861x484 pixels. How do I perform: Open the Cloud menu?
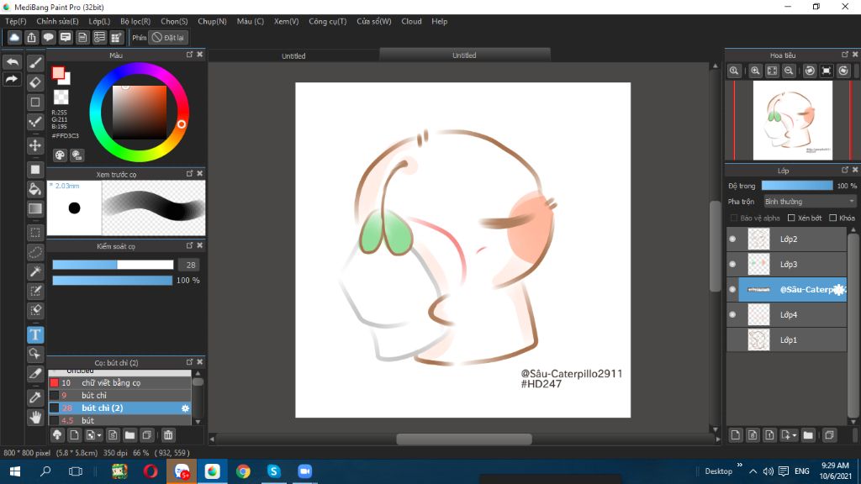tap(411, 21)
